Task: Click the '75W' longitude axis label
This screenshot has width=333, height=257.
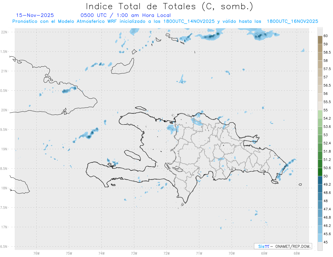Action: (69, 253)
